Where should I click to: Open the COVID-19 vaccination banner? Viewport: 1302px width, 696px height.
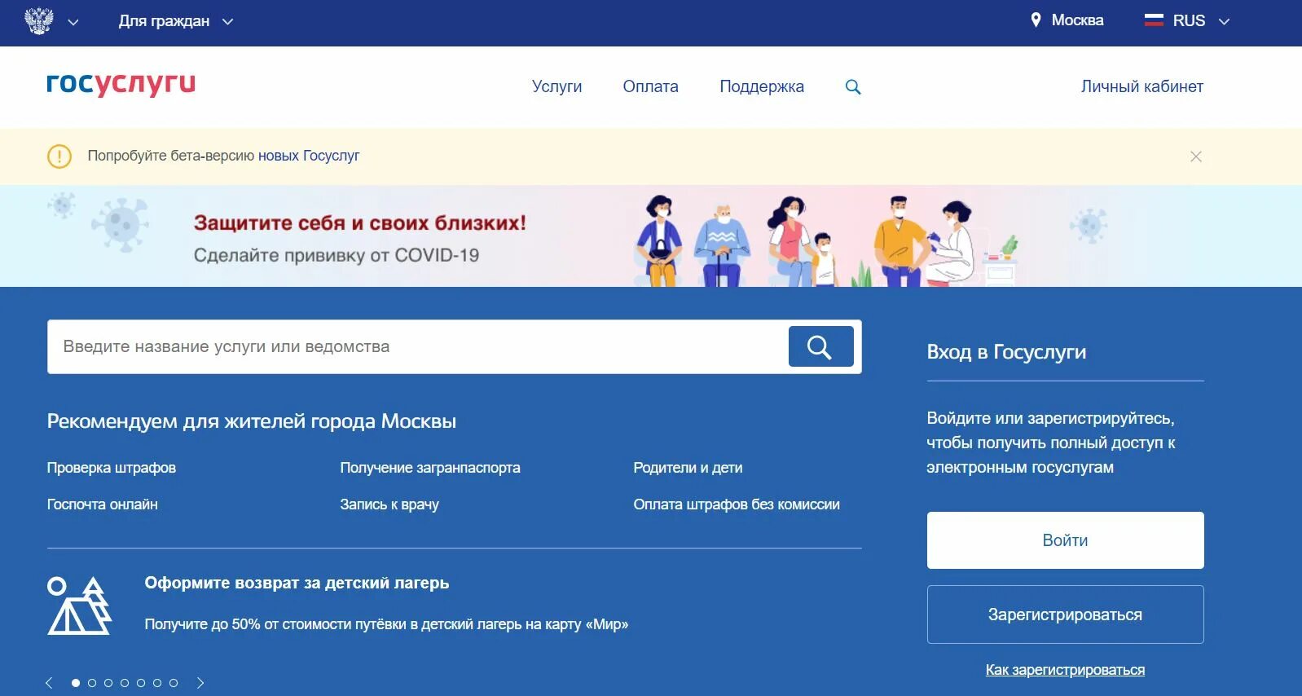click(x=651, y=236)
